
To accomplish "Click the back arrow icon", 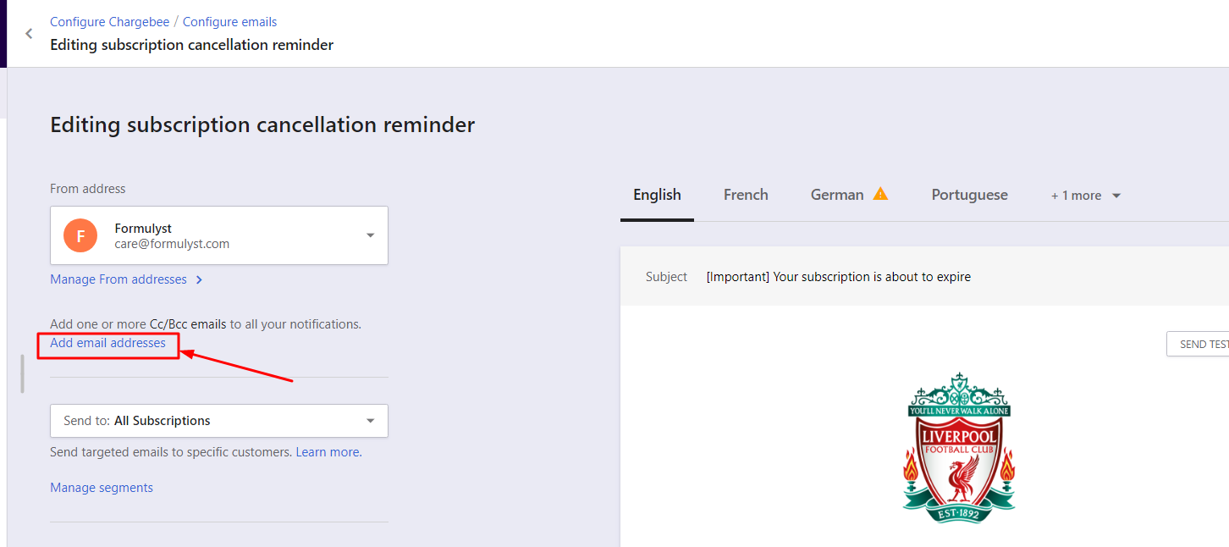I will [29, 34].
